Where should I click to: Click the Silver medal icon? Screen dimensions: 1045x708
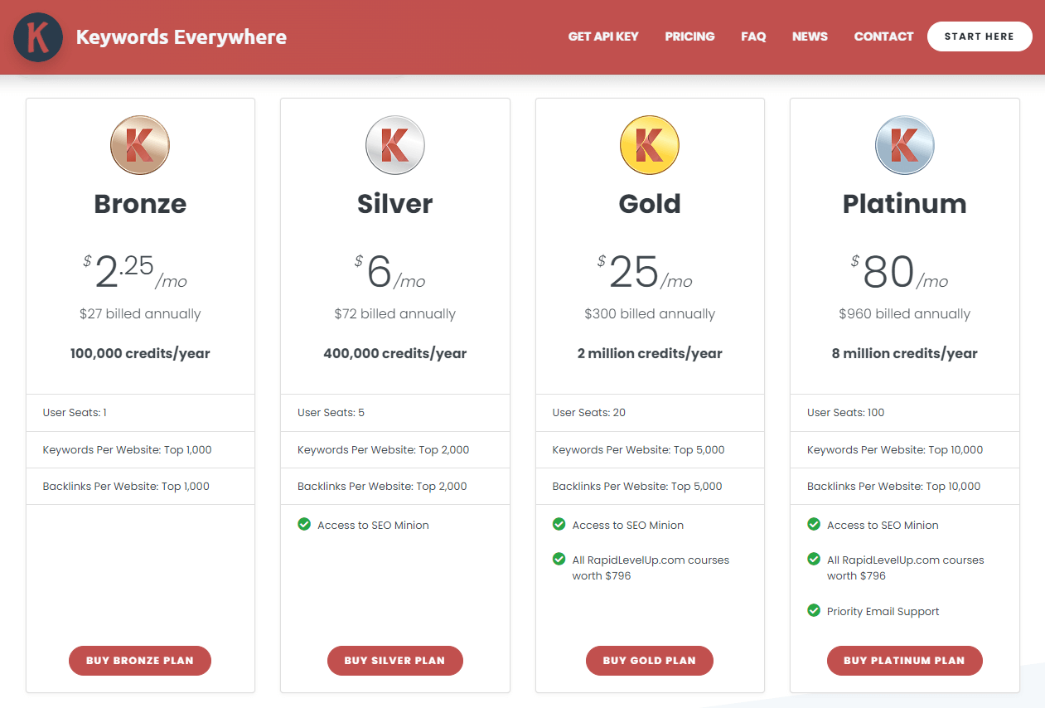[x=394, y=145]
